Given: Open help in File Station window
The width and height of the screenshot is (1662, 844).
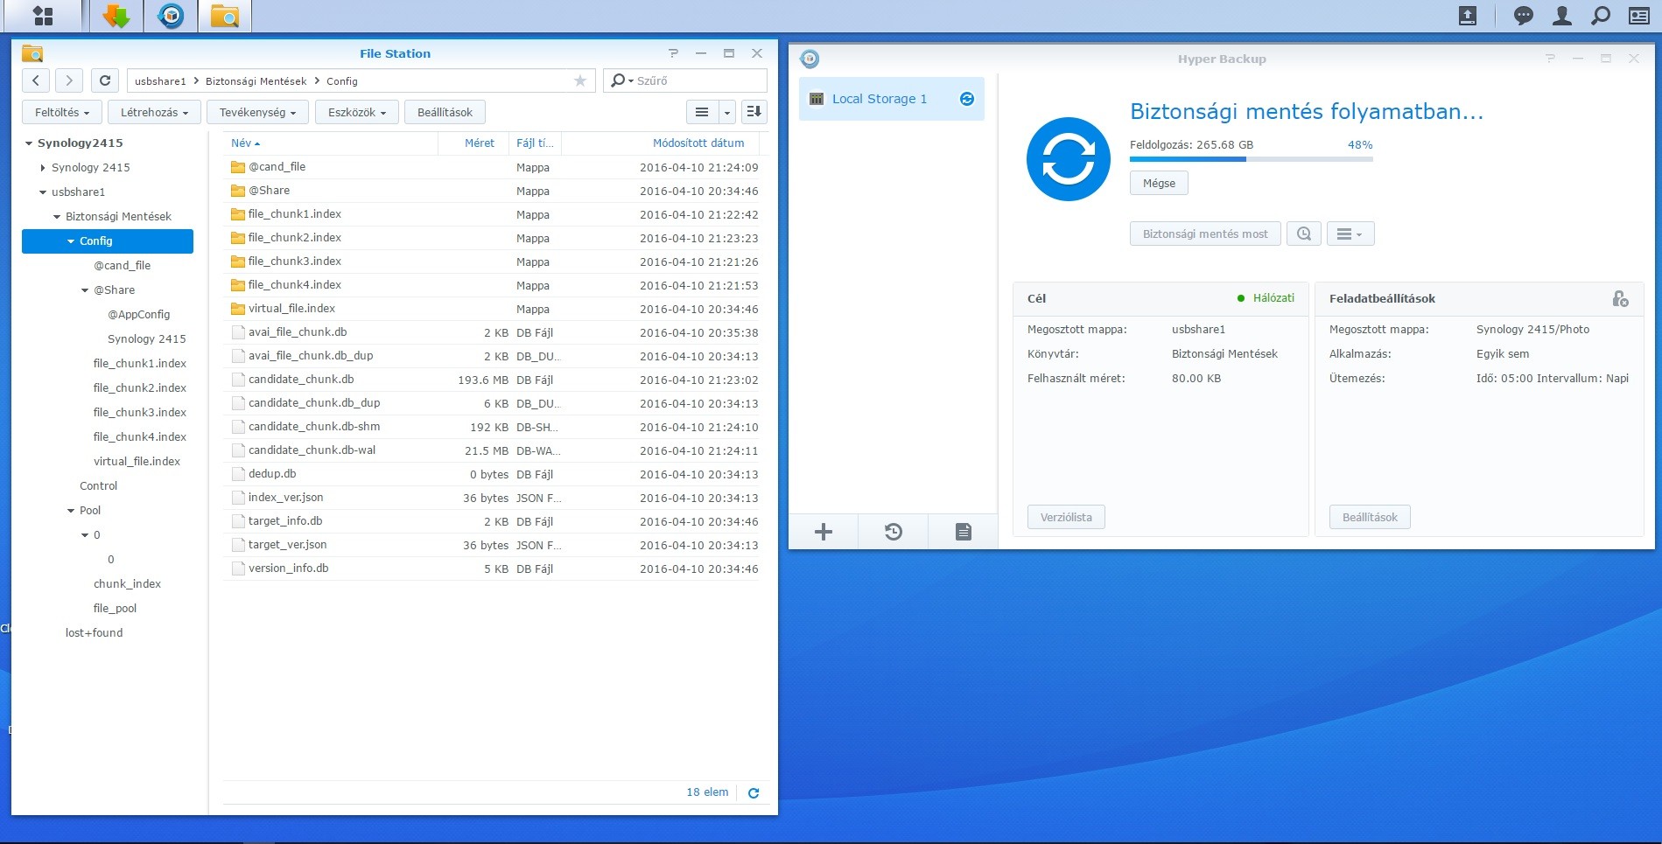Looking at the screenshot, I should point(673,53).
